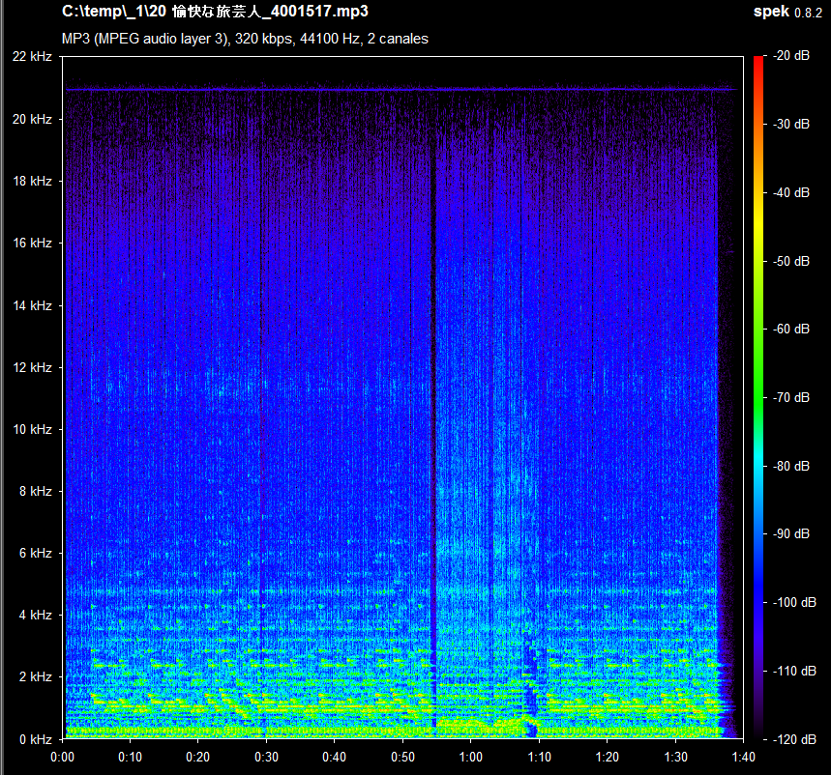Image resolution: width=831 pixels, height=775 pixels.
Task: Click the 22 kHz frequency label
Action: (x=32, y=56)
